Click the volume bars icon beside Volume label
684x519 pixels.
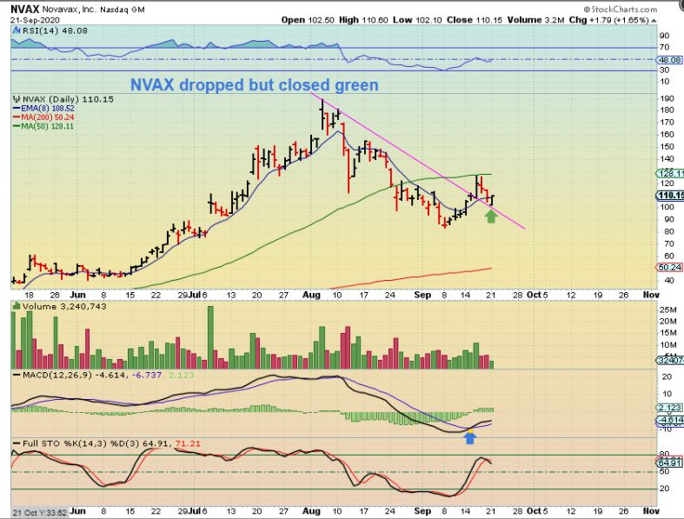(17, 306)
